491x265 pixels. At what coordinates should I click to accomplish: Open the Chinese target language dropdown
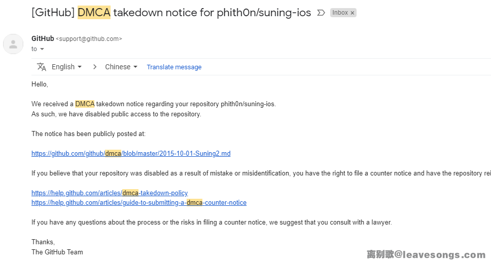(x=121, y=67)
